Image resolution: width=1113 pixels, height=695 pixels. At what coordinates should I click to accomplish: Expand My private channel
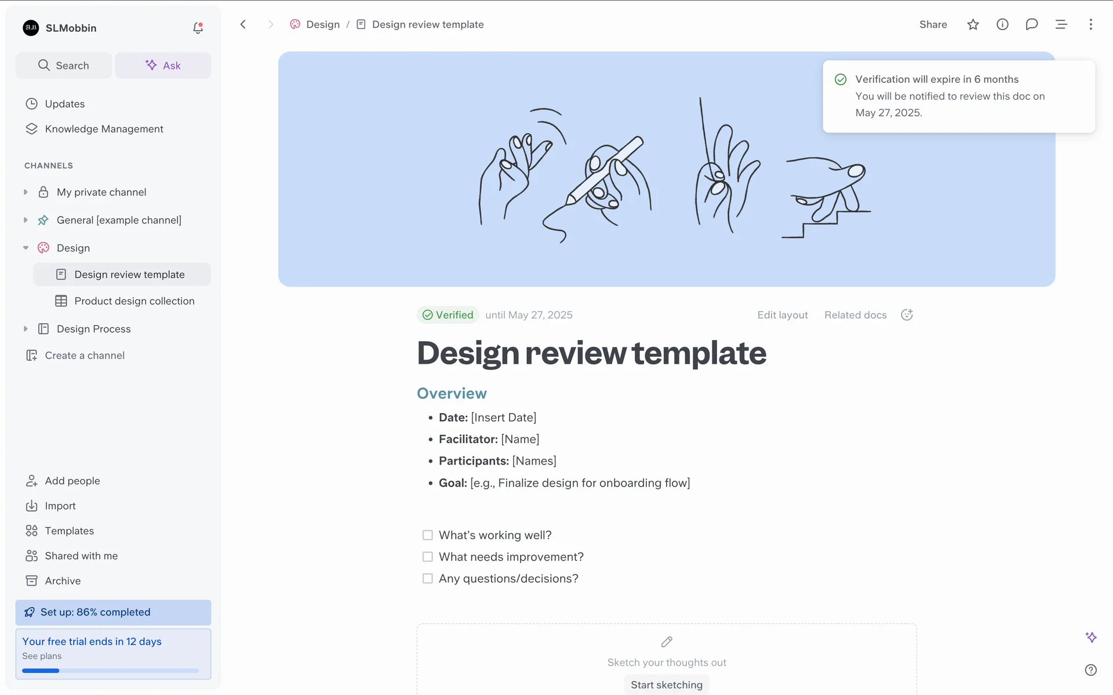point(26,192)
